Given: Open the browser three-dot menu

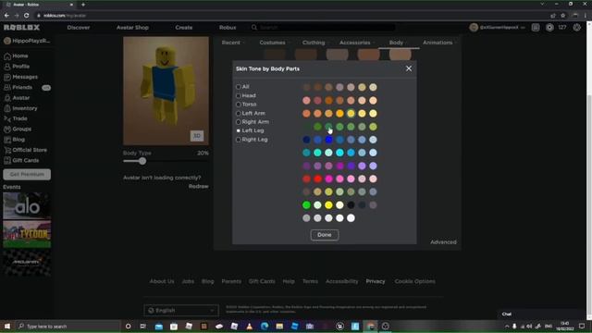Looking at the screenshot, I should pyautogui.click(x=586, y=16).
